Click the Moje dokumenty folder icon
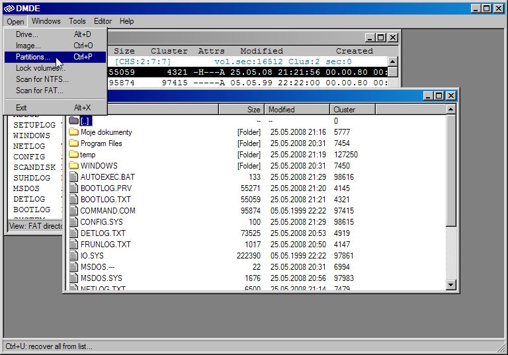The width and height of the screenshot is (508, 355). tap(74, 132)
